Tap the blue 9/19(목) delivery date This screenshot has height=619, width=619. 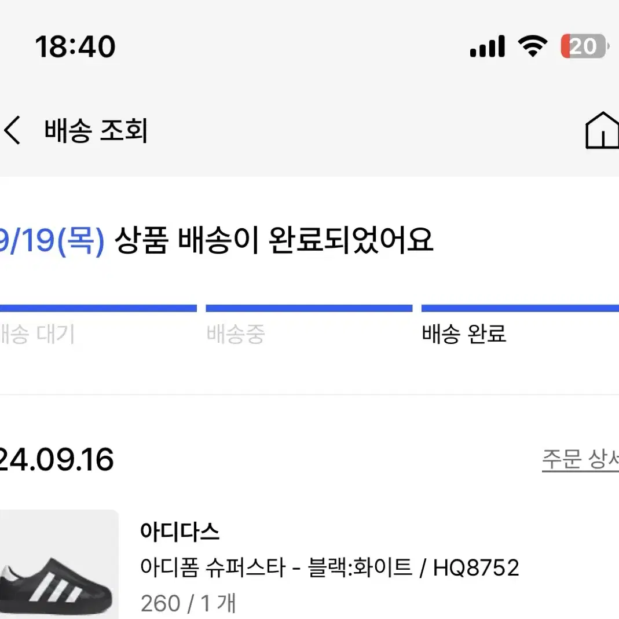click(52, 240)
